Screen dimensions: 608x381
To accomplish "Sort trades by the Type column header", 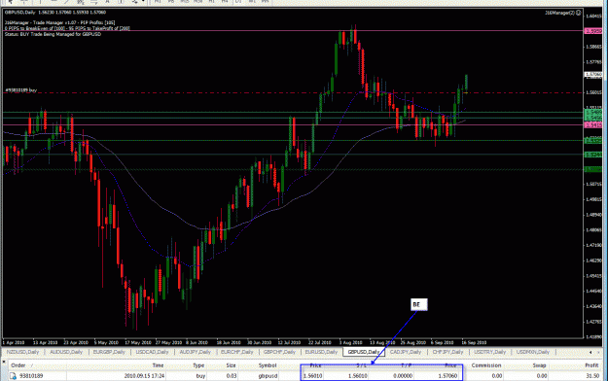I will coord(198,365).
